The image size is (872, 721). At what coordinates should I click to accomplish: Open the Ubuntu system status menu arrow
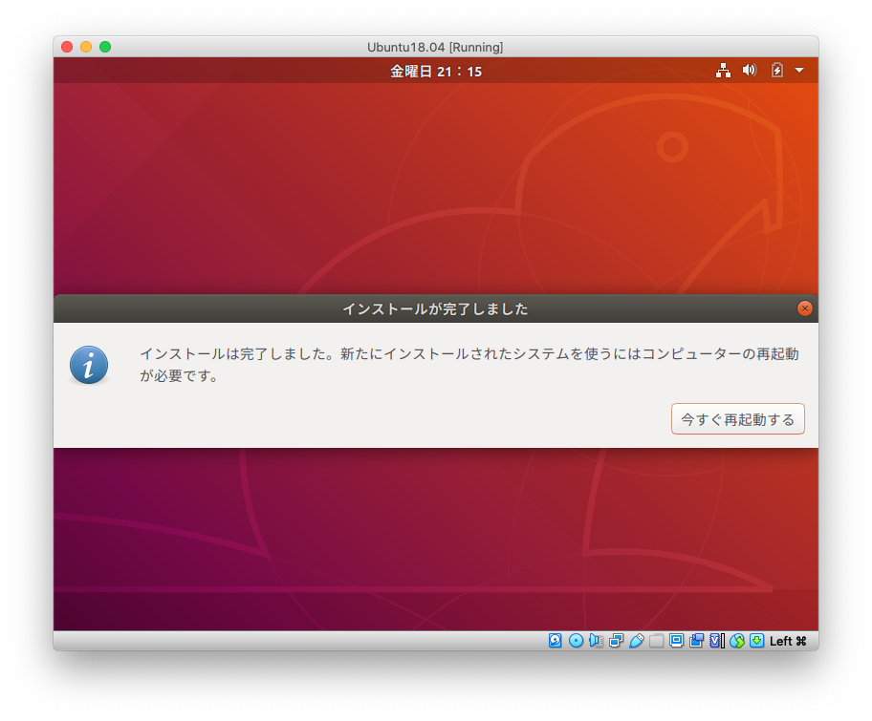pyautogui.click(x=800, y=70)
